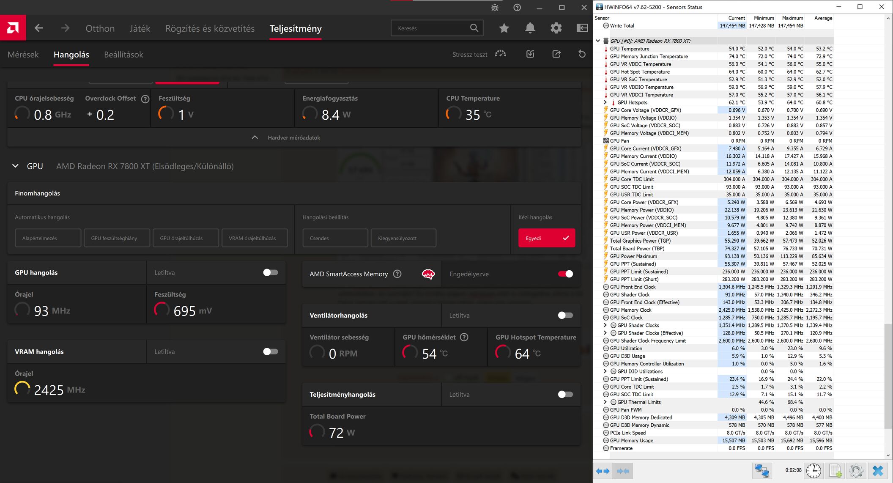
Task: Click the VRAM órajeltúlhúzás button
Action: (x=255, y=238)
